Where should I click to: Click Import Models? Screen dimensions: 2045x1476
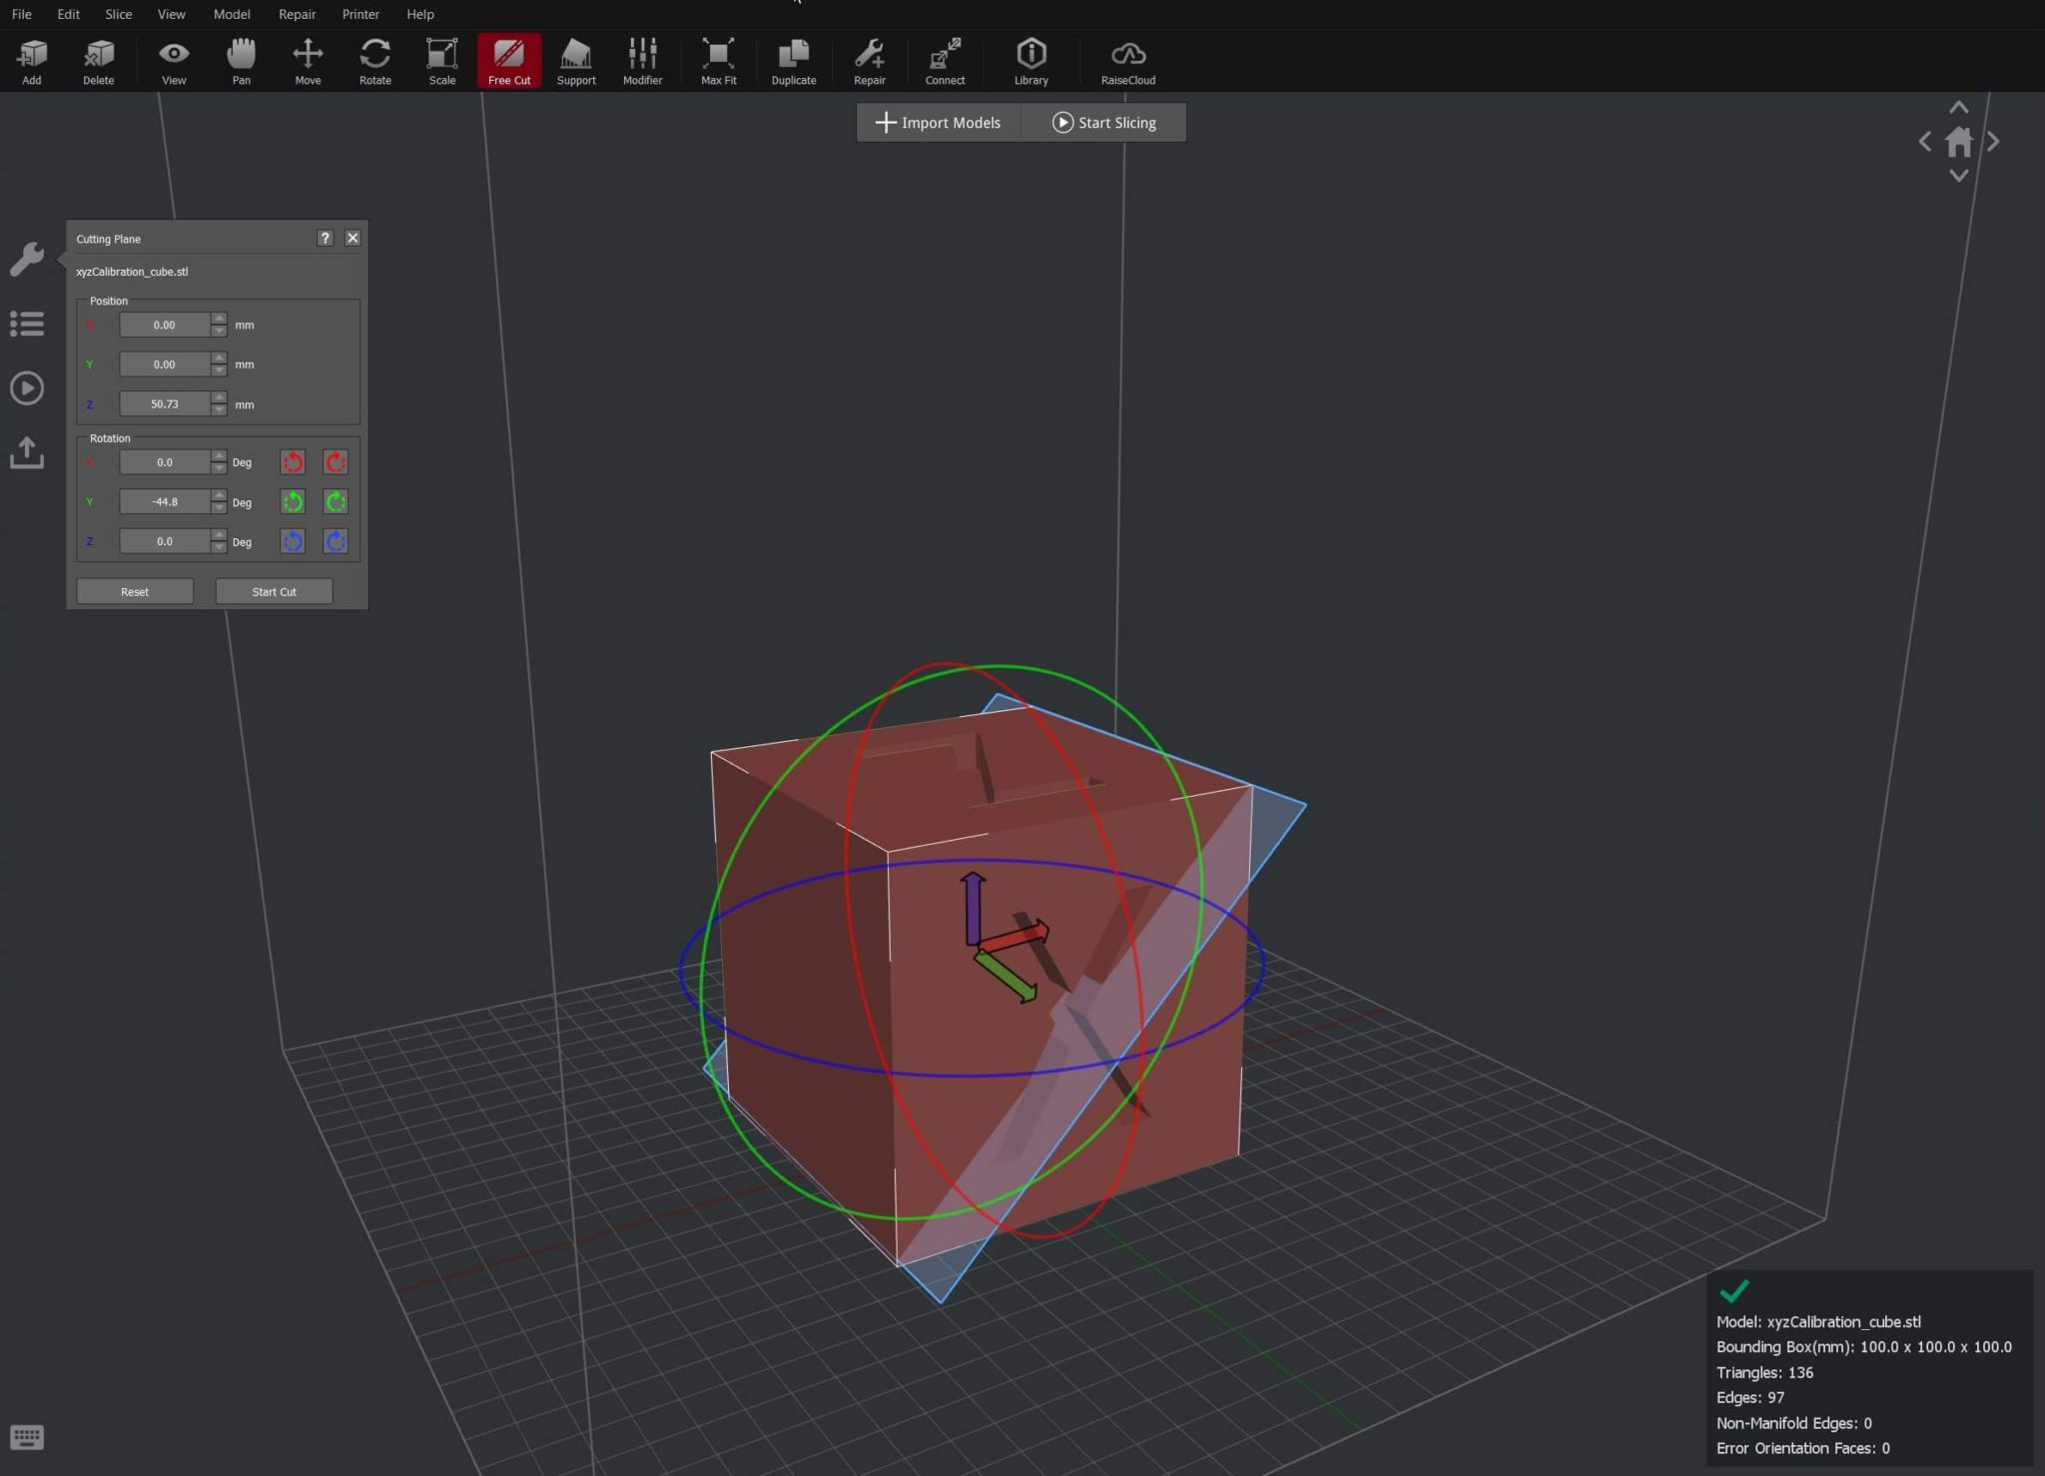click(x=937, y=122)
